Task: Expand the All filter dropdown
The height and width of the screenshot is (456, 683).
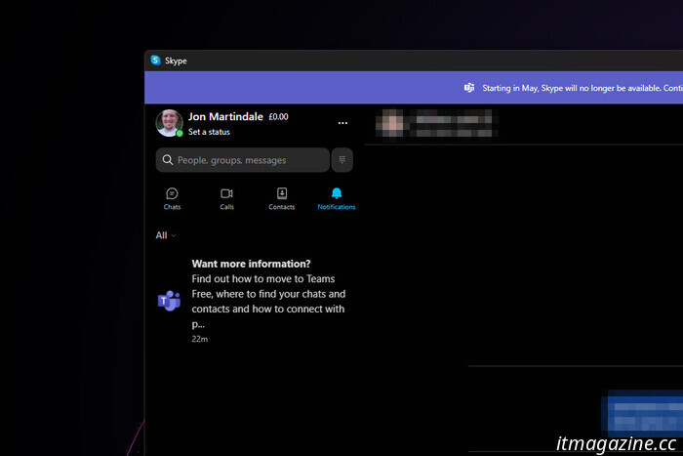Action: (x=166, y=235)
